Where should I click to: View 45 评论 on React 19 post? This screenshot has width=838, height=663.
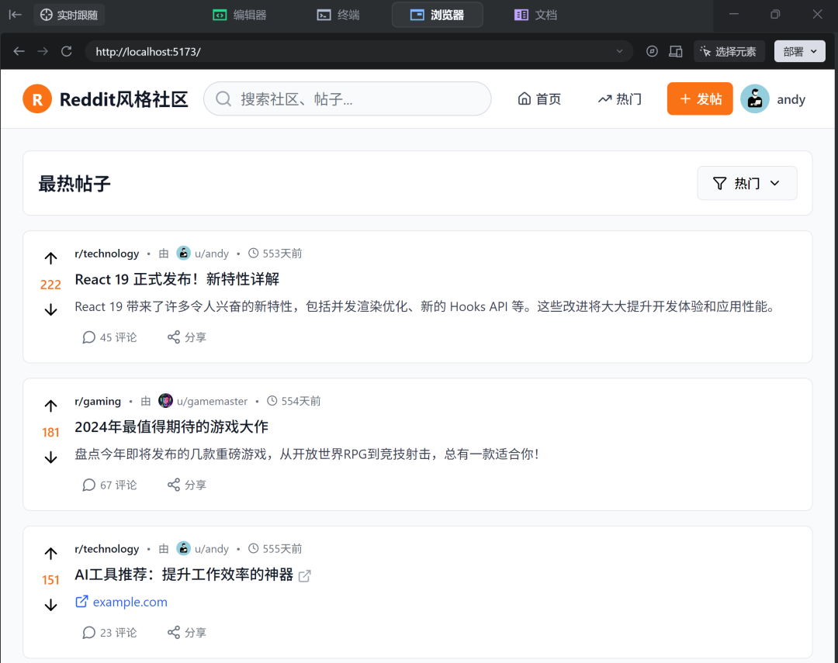[109, 337]
